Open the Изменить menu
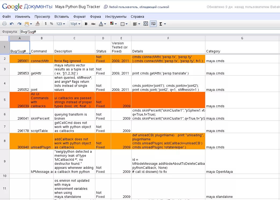The height and width of the screenshot is (200, 280). point(23,17)
